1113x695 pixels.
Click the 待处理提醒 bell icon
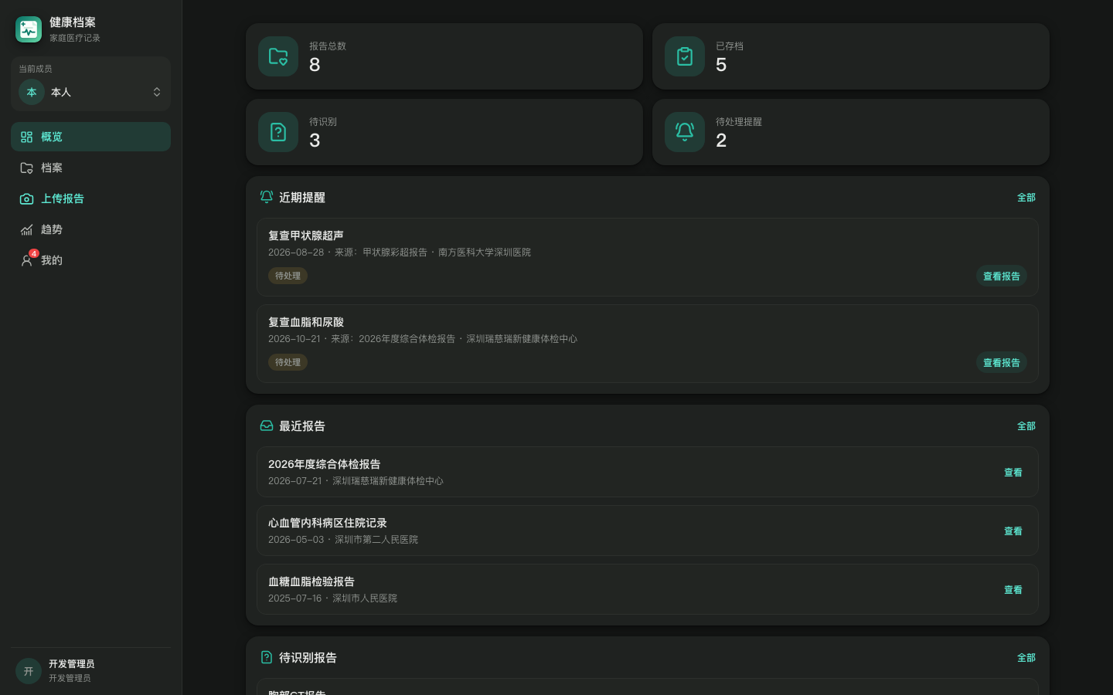coord(685,132)
